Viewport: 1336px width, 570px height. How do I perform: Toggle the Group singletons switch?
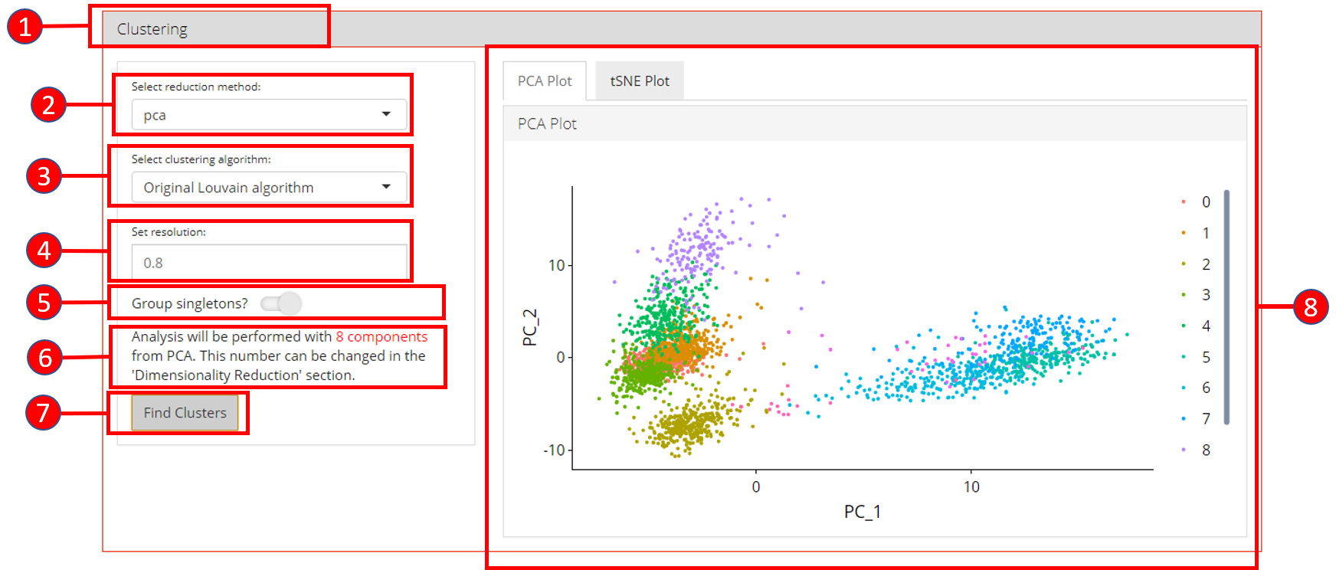[x=281, y=303]
